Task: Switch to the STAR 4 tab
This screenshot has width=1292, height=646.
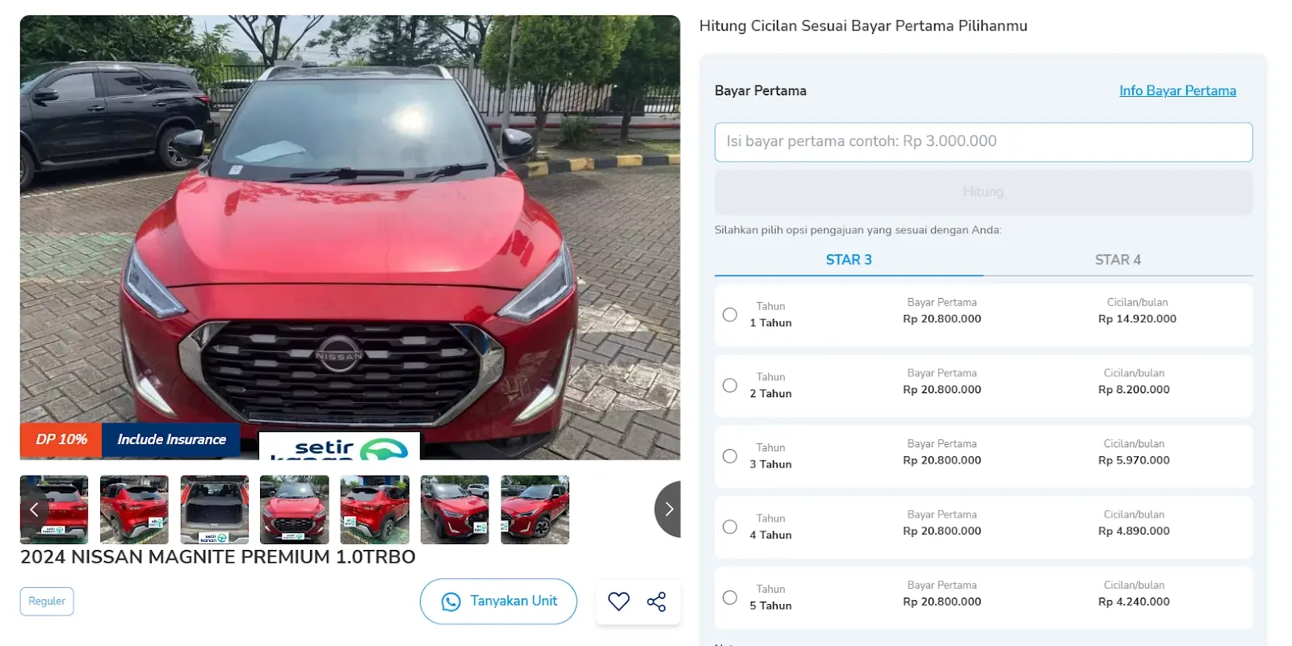Action: pyautogui.click(x=1118, y=260)
